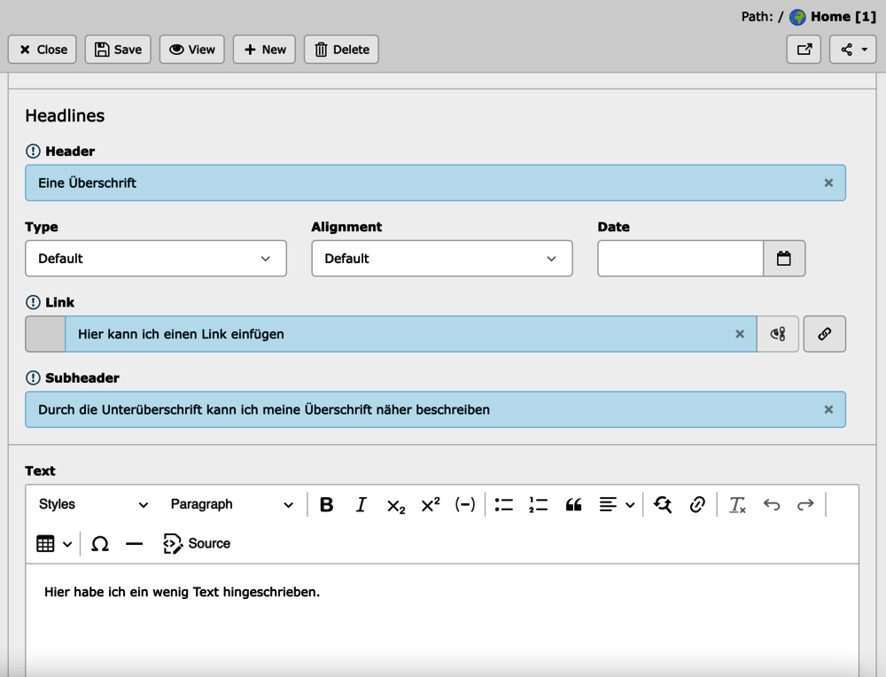Open the link browser next to Link field
The image size is (886, 677).
click(x=825, y=334)
